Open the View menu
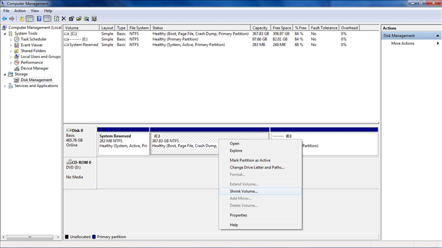 click(35, 11)
